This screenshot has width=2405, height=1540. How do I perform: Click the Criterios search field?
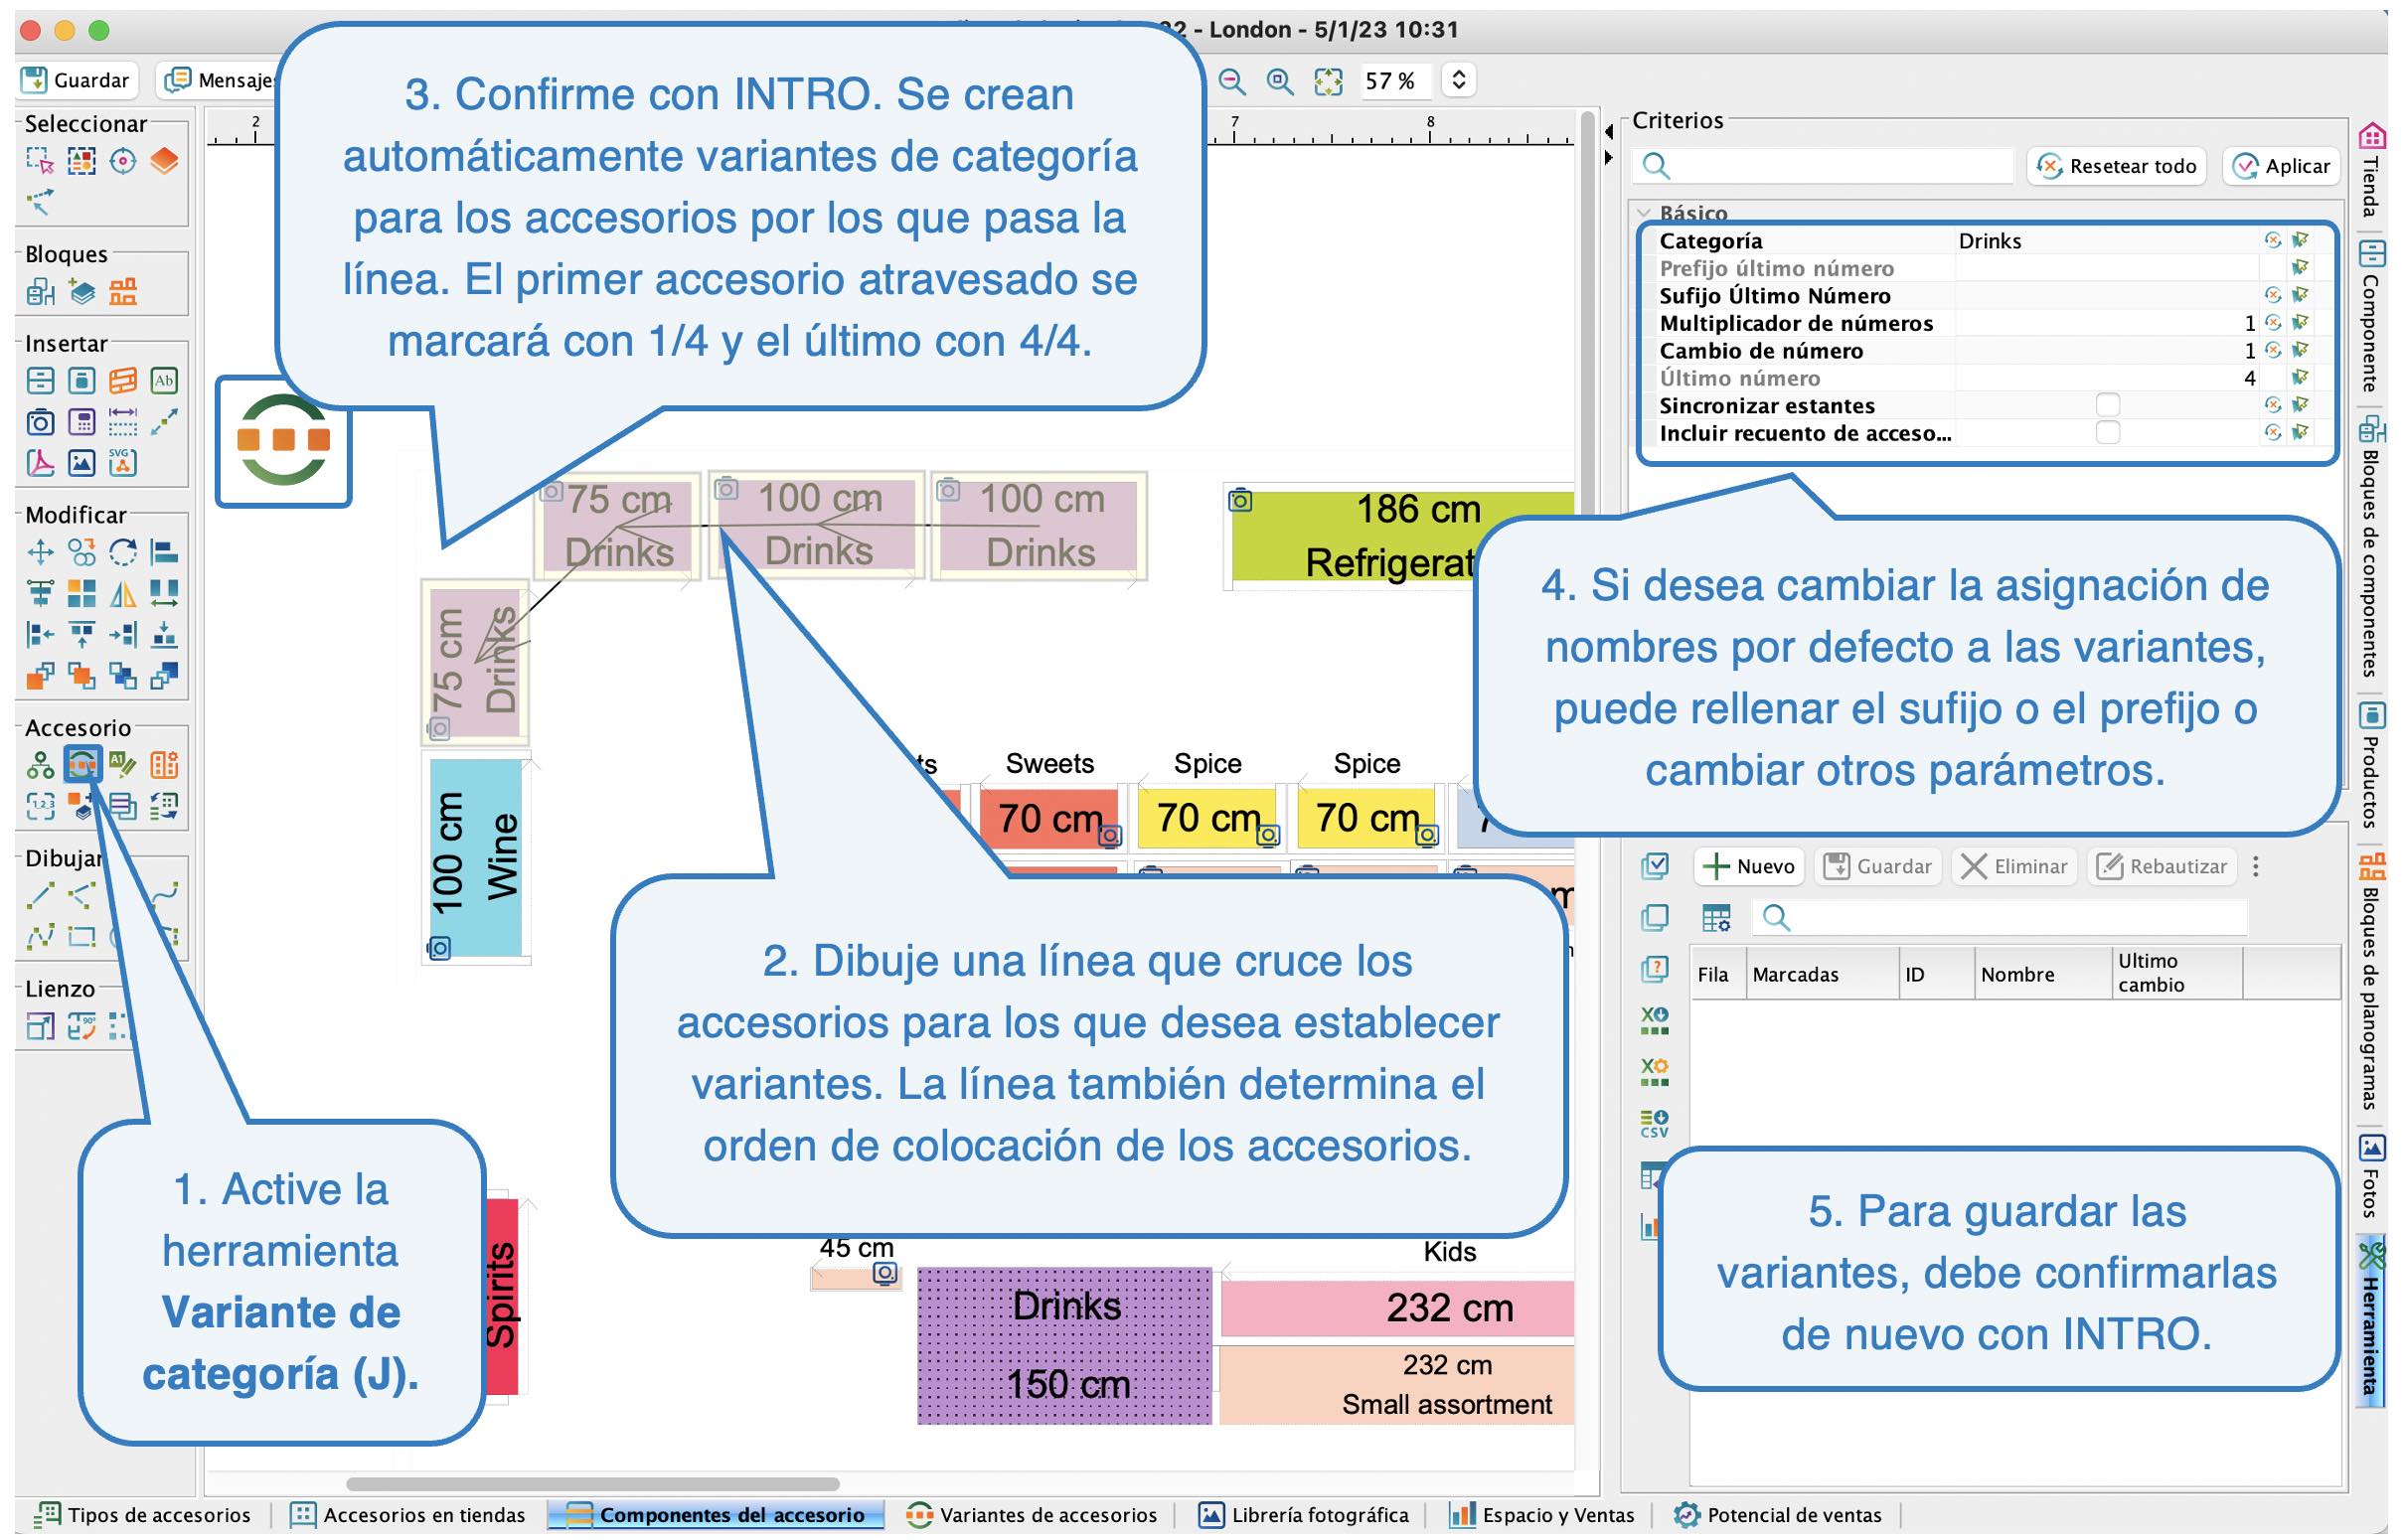[x=1823, y=166]
